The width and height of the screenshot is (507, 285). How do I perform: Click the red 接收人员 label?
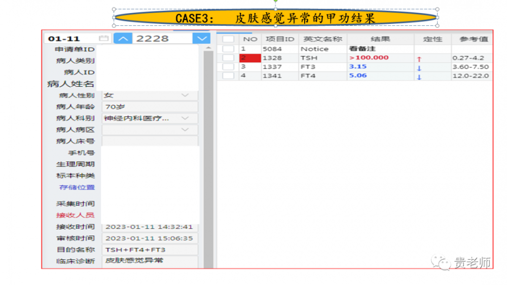[x=75, y=215]
